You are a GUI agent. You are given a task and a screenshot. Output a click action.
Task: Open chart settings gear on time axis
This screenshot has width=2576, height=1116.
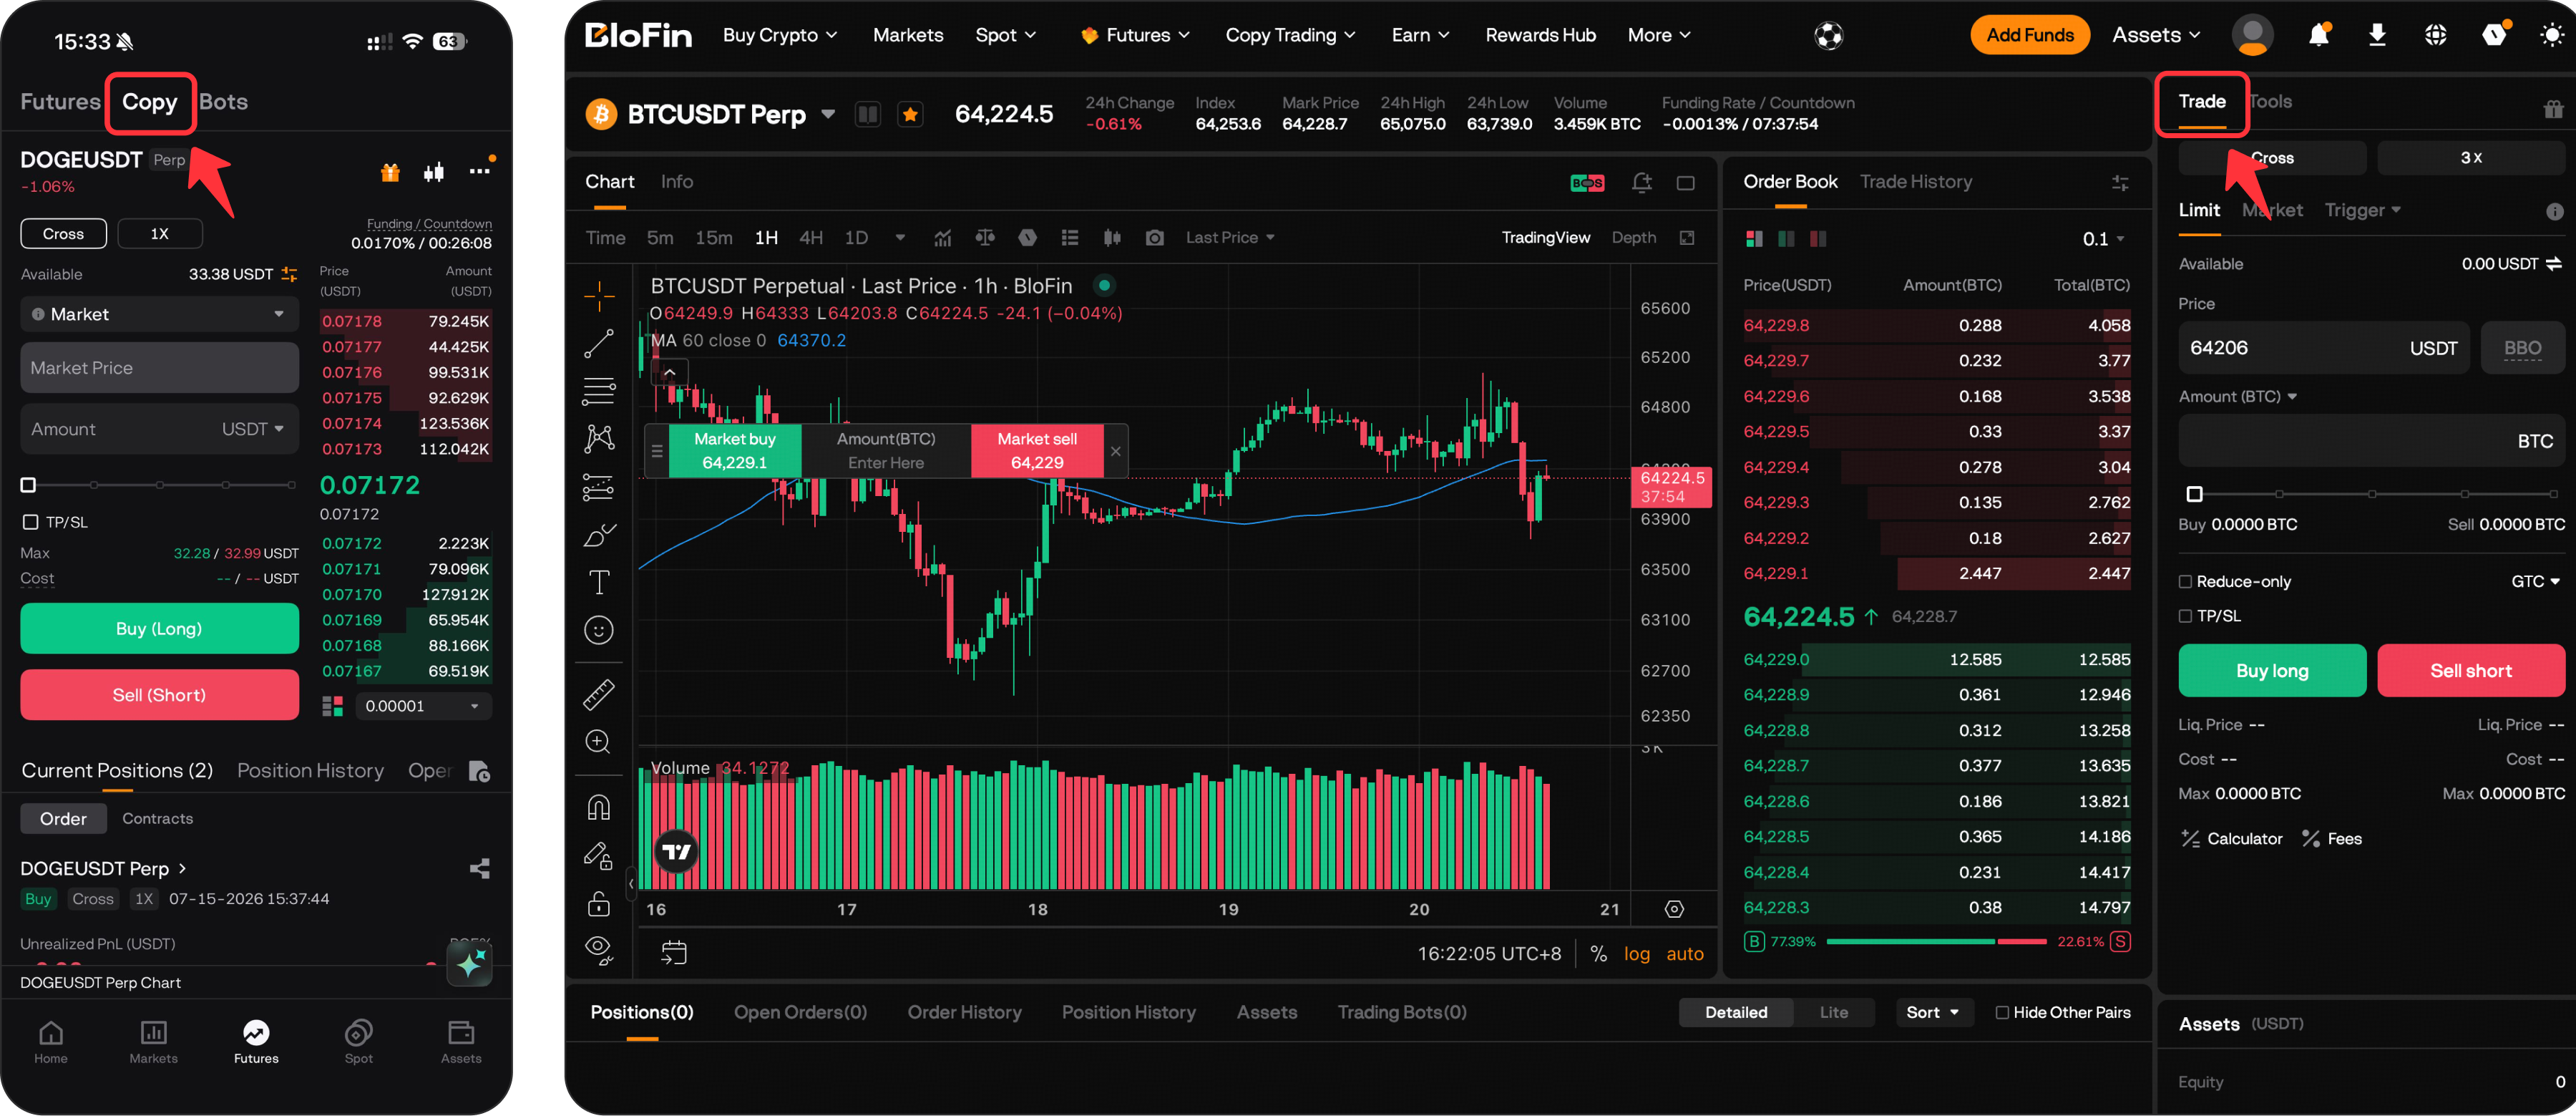pos(1674,909)
